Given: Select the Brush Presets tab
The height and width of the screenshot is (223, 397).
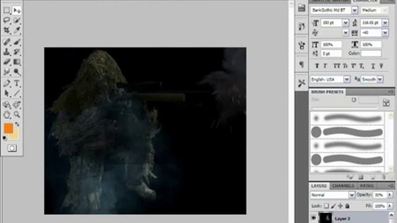Looking at the screenshot, I should tap(327, 92).
